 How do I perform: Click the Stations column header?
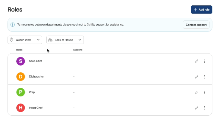tap(78, 50)
